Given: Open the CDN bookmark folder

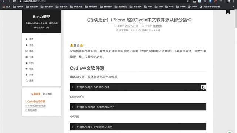Looking at the screenshot, I should click(x=170, y=7).
